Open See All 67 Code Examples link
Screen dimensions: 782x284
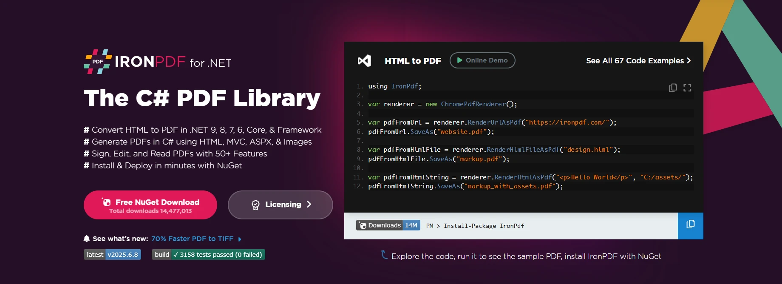[638, 61]
